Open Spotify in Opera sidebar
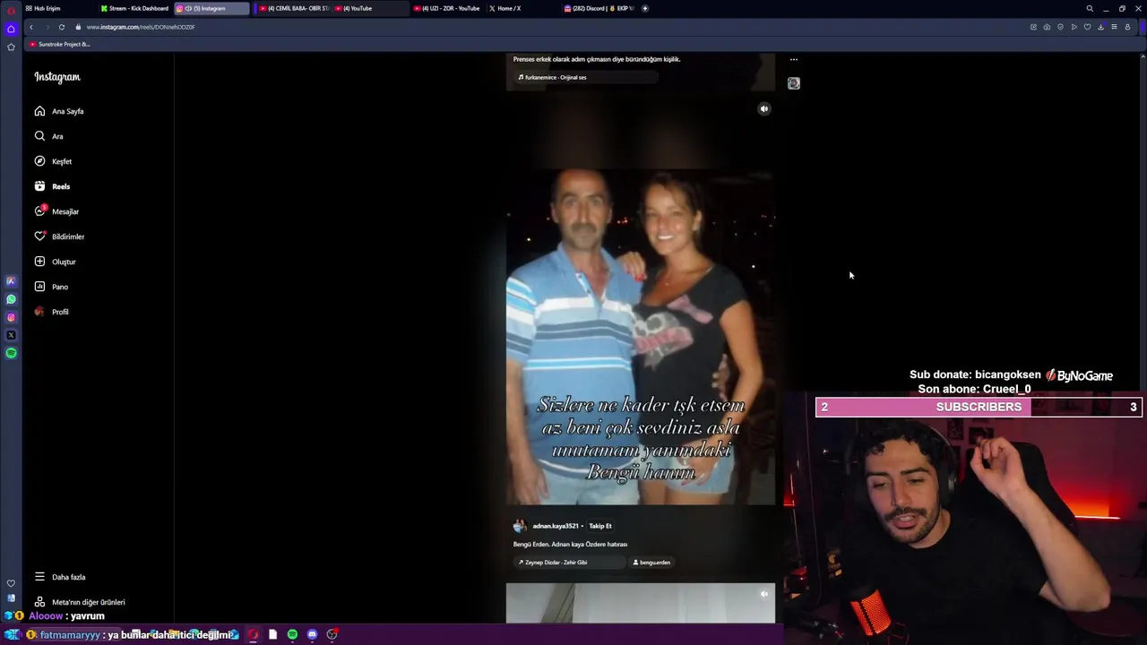1147x645 pixels. (x=11, y=353)
